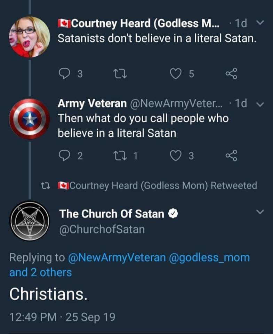Click the @NewArmyVeteran mention link
The width and height of the screenshot is (273, 334).
(x=117, y=258)
